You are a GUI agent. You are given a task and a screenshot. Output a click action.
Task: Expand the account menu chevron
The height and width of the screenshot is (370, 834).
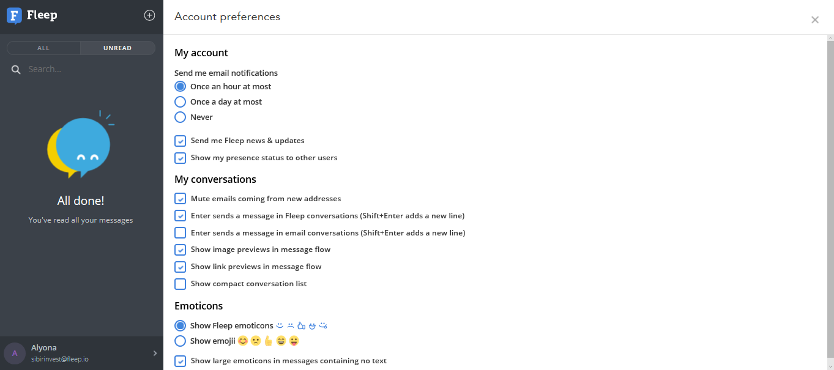click(x=155, y=353)
